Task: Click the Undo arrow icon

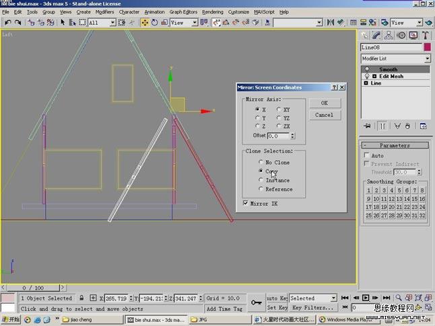Action: 8,22
